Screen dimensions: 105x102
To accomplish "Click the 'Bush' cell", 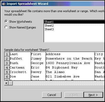I will [20, 63].
